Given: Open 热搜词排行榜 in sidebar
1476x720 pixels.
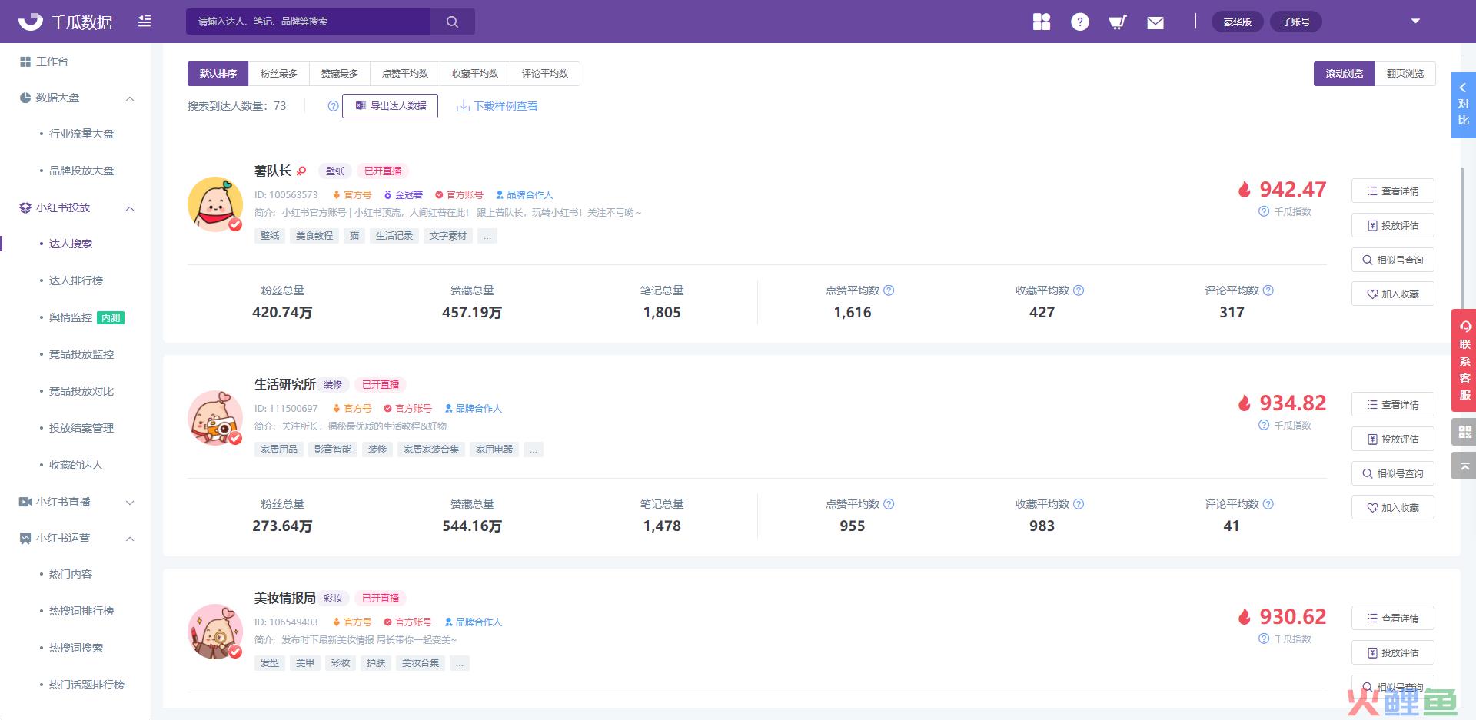Looking at the screenshot, I should (81, 611).
